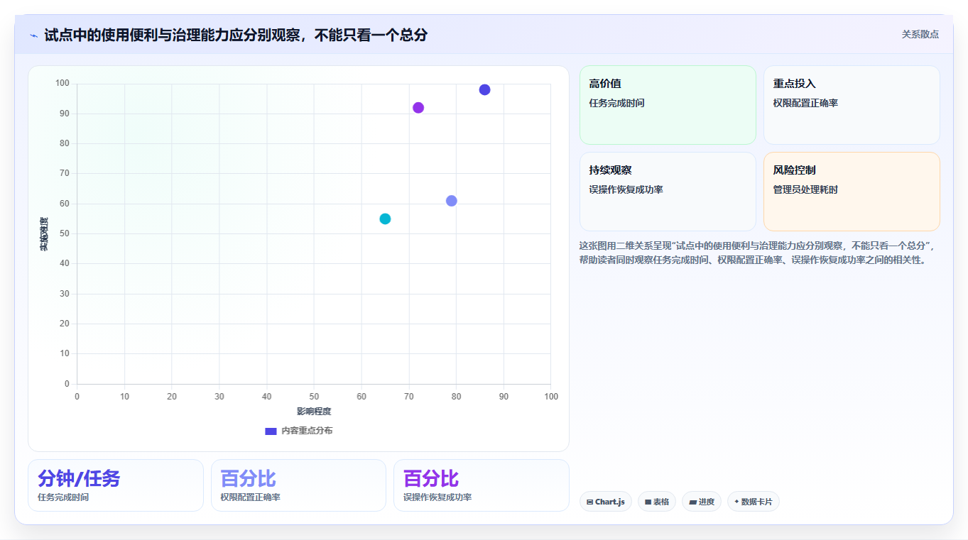Viewport: 968px width, 540px height.
Task: Click the light blue 百分比 权限配置正确率 card
Action: tap(298, 485)
